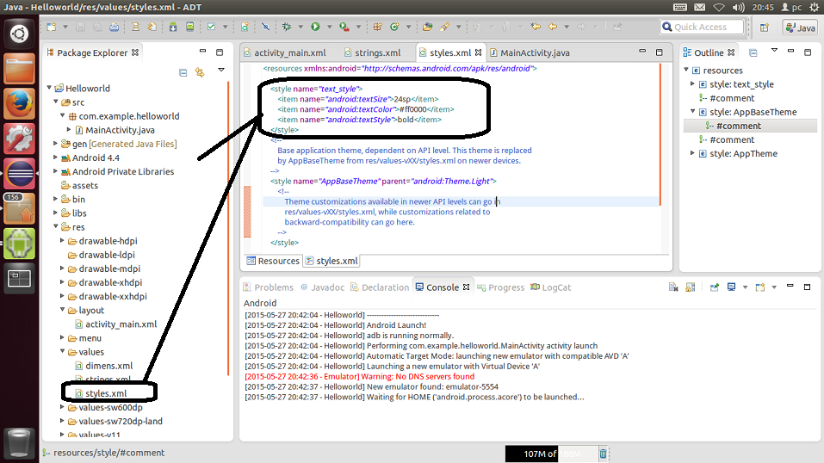Click the Clear Console icon
This screenshot has height=463, width=824.
[x=673, y=287]
